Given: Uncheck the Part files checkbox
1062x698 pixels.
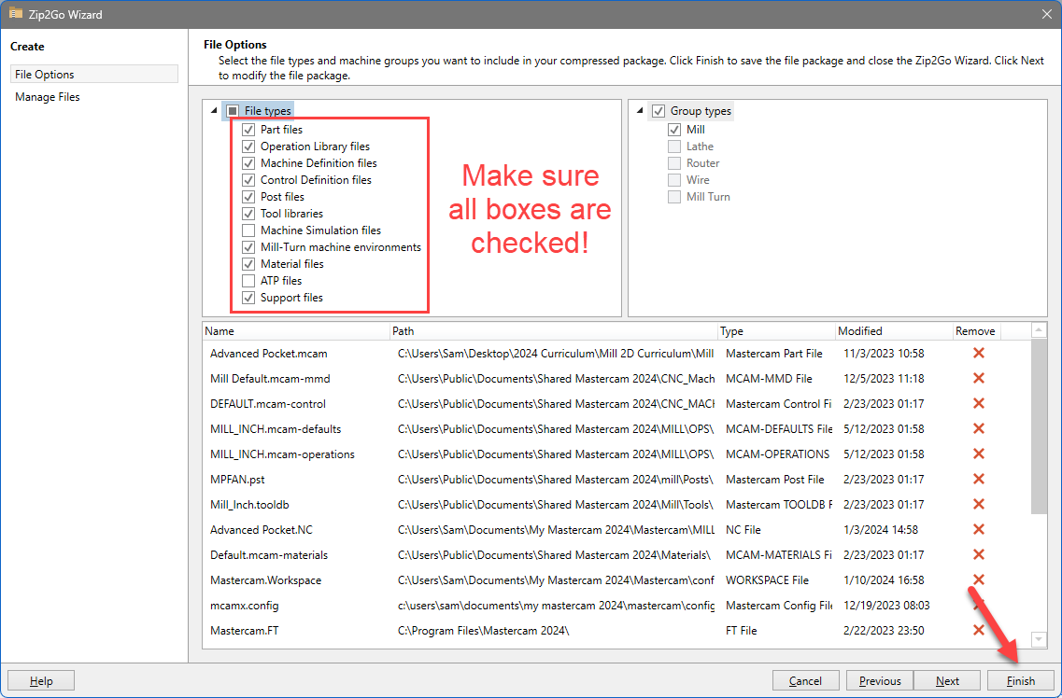Looking at the screenshot, I should [x=248, y=129].
